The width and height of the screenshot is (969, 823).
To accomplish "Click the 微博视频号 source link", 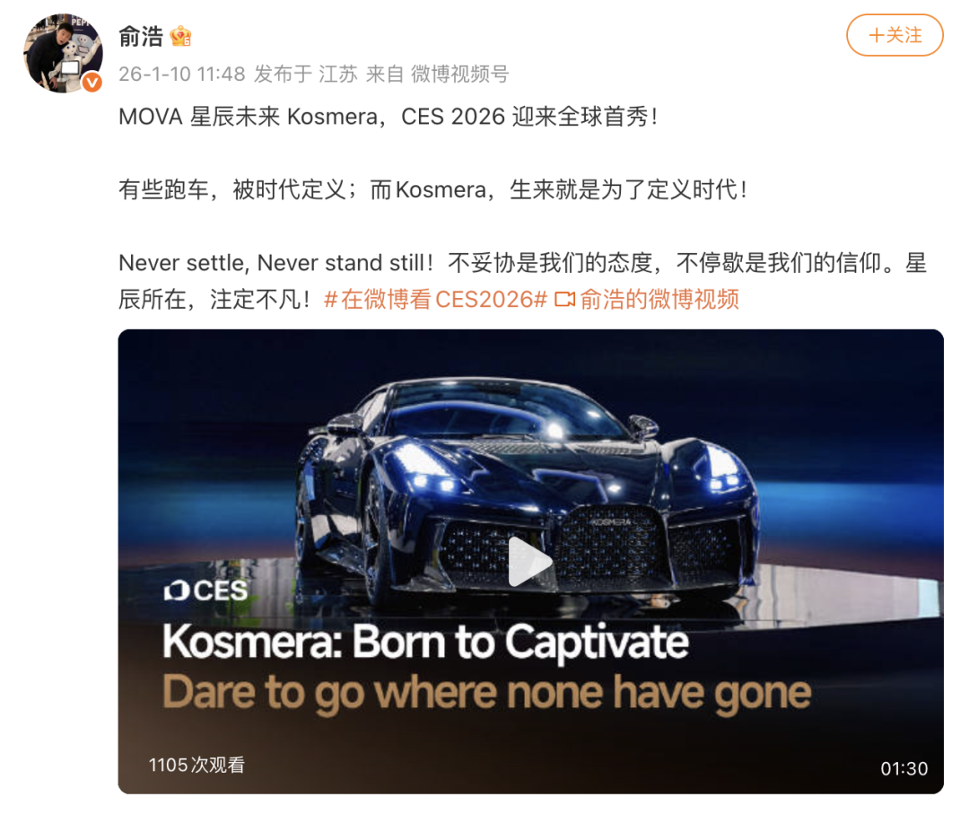I will tap(459, 74).
